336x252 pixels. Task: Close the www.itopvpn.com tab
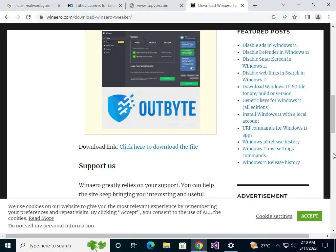pos(181,6)
